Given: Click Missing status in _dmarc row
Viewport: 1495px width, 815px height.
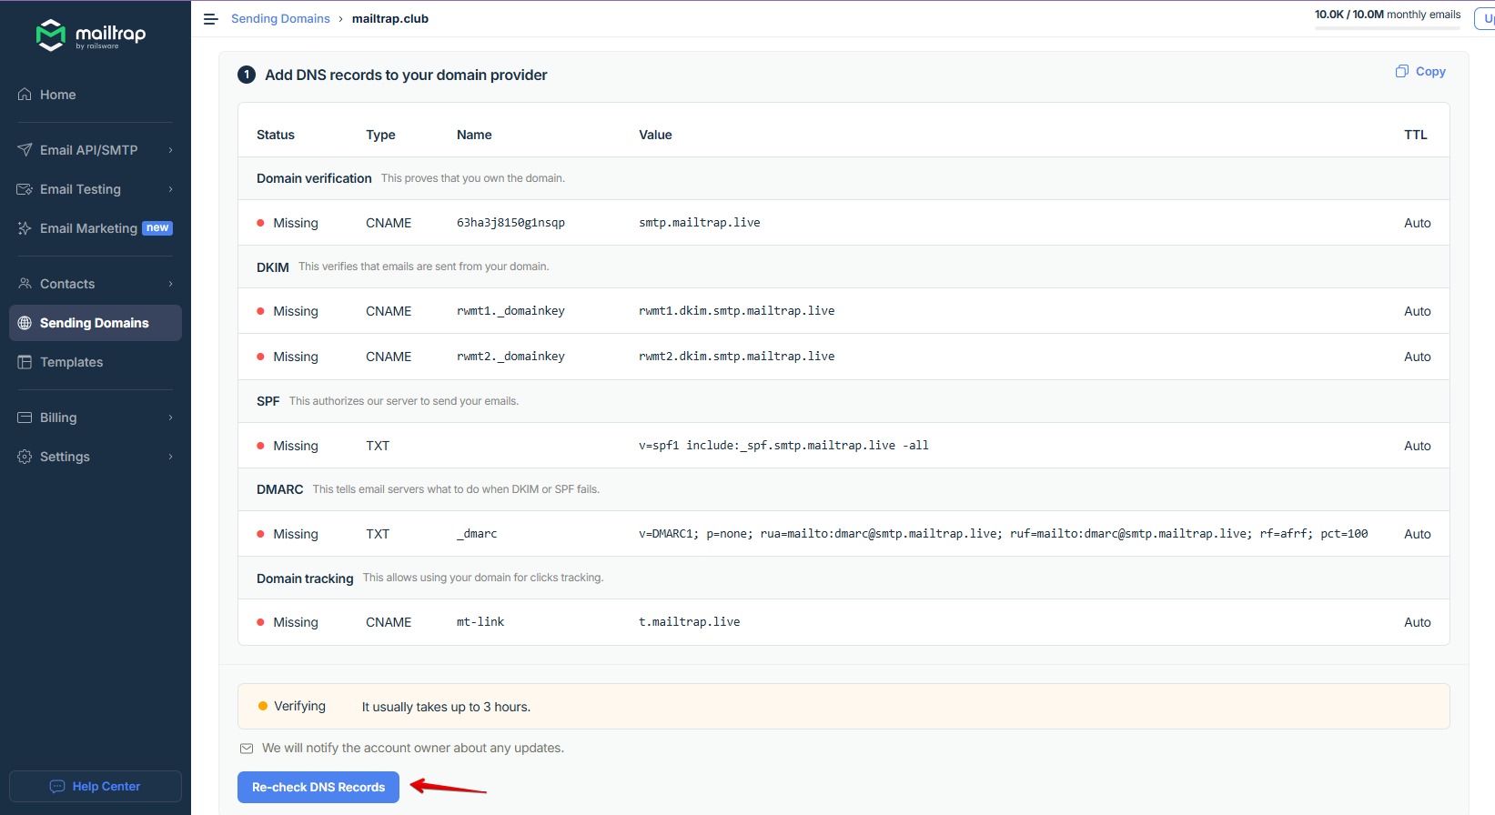Looking at the screenshot, I should (x=296, y=534).
